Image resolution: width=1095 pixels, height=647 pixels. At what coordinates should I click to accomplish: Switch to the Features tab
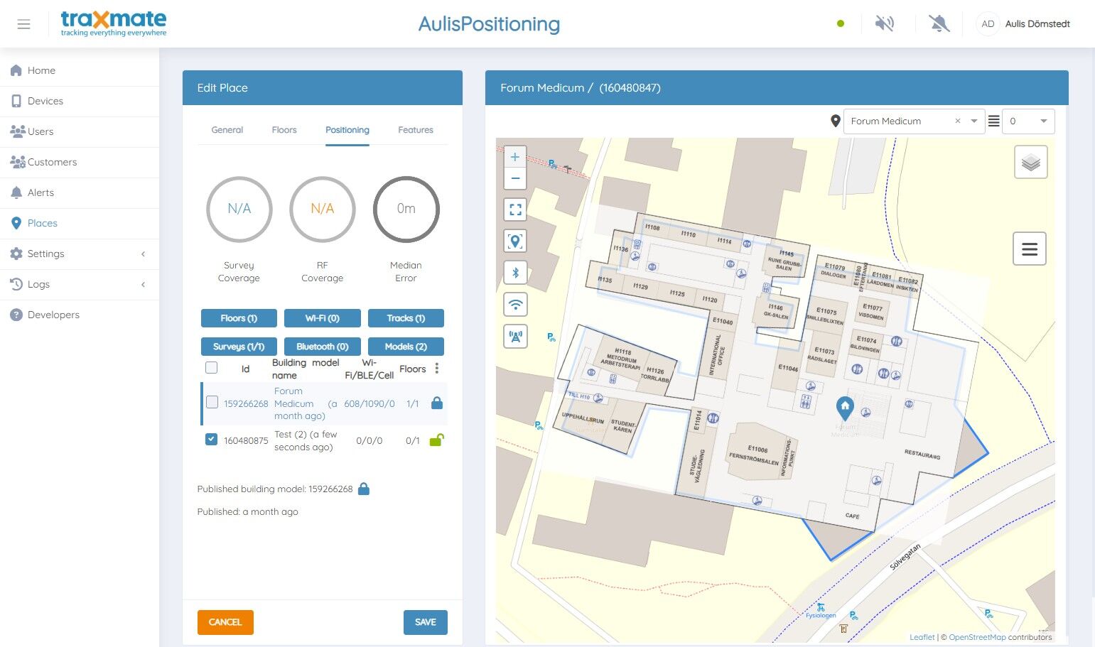coord(416,130)
